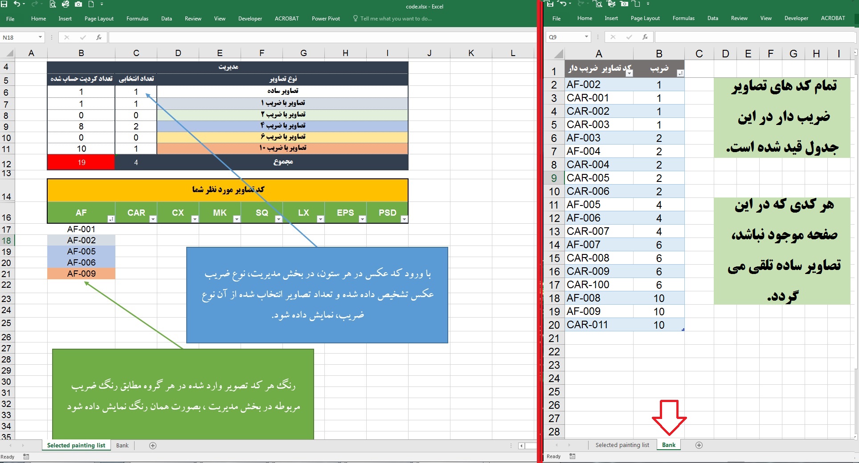
Task: Select cell AF-001 in left sheet
Action: tap(81, 229)
